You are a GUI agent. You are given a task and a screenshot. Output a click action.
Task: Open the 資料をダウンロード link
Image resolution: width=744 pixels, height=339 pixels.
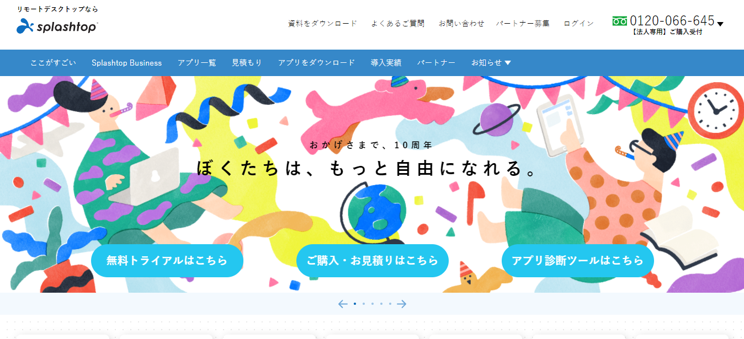coord(323,23)
